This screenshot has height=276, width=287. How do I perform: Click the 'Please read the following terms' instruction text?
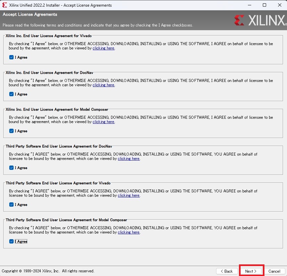(x=98, y=25)
